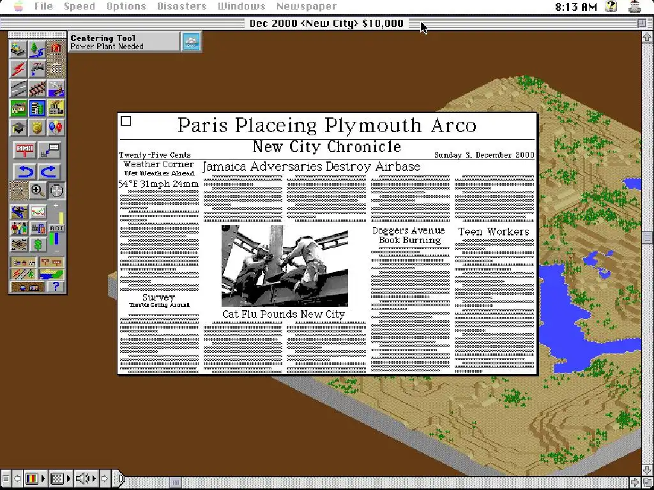Screen dimensions: 654x490
Task: Select the Ports tool
Action: coord(56,88)
